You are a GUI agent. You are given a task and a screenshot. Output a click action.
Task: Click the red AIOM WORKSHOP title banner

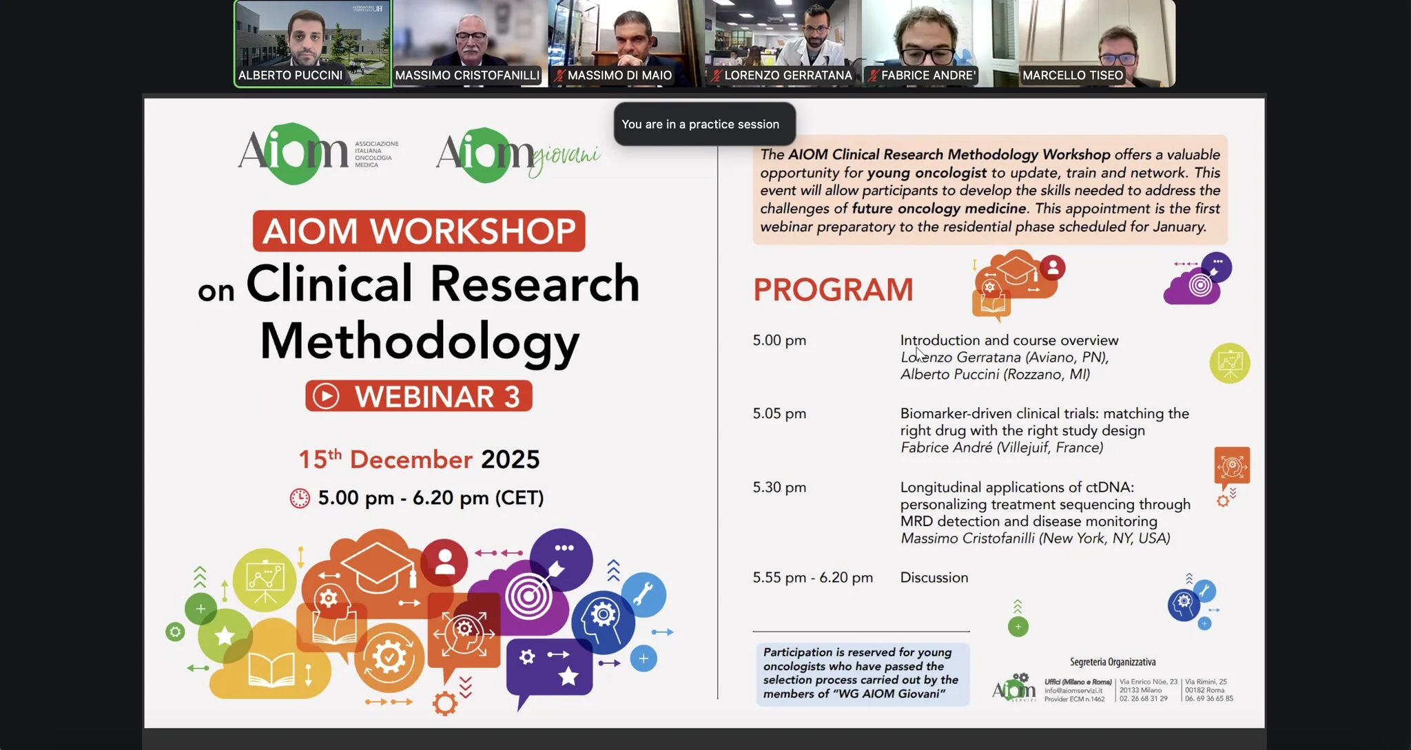point(419,231)
